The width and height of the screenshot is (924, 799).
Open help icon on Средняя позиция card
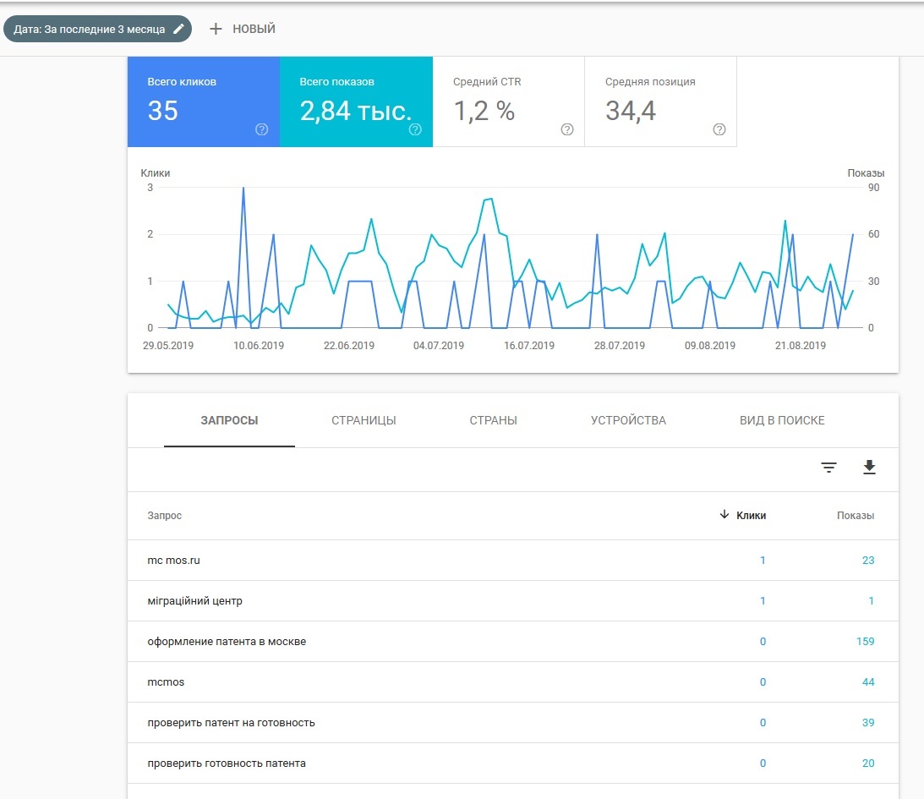click(x=719, y=129)
